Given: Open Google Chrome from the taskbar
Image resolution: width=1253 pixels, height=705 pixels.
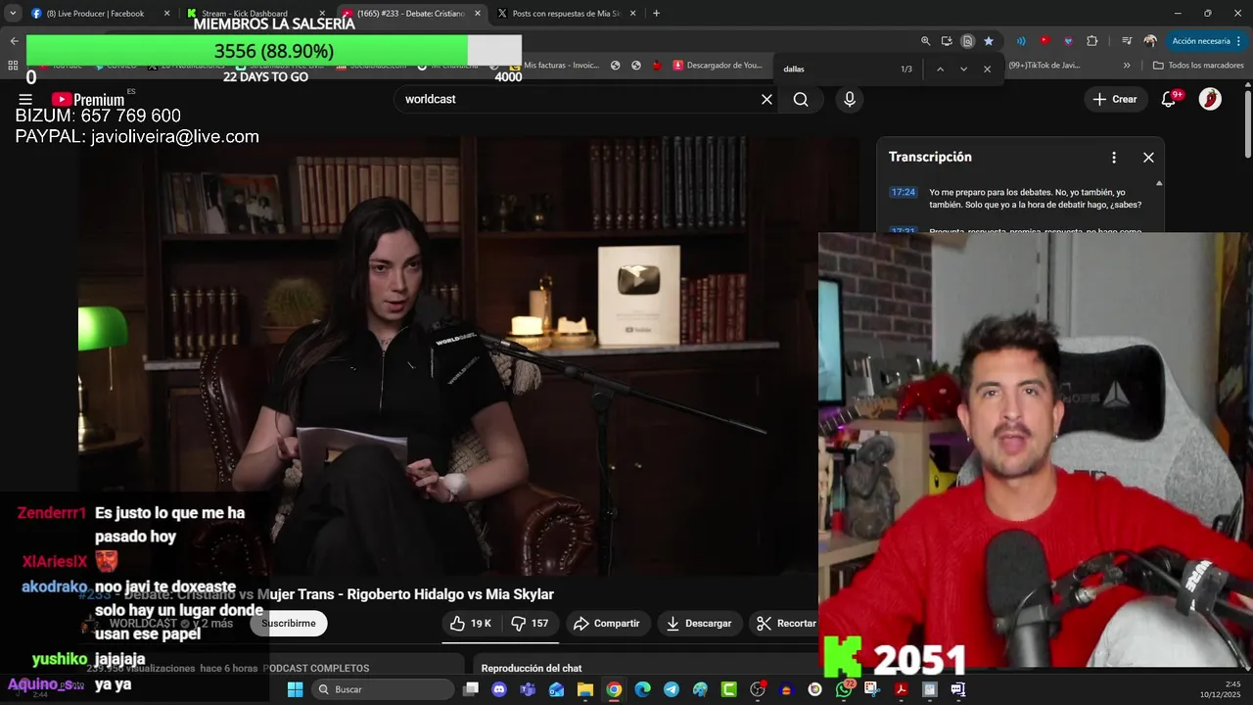Looking at the screenshot, I should 614,689.
